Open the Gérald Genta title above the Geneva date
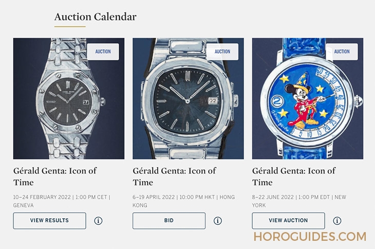This screenshot has height=249, width=375. click(x=55, y=176)
